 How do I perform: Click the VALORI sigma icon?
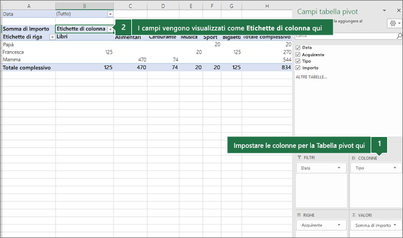(x=354, y=215)
